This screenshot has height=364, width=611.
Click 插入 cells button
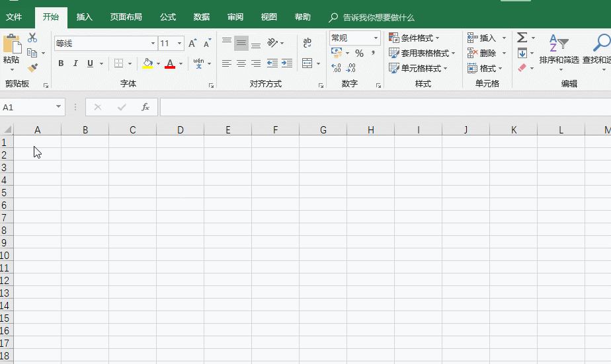pyautogui.click(x=482, y=38)
